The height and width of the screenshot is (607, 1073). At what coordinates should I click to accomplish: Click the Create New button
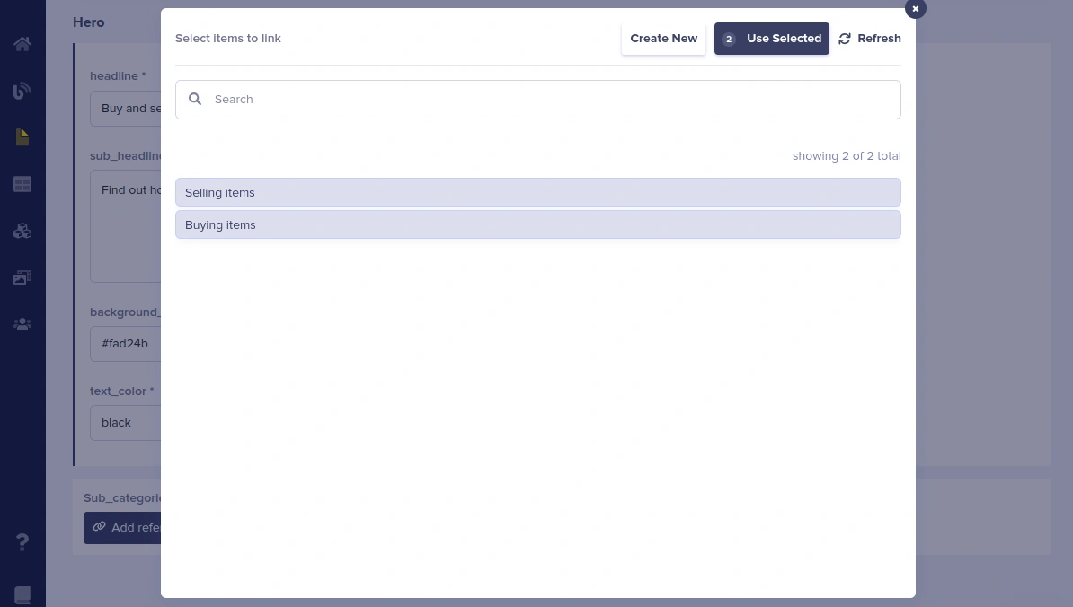click(x=663, y=39)
